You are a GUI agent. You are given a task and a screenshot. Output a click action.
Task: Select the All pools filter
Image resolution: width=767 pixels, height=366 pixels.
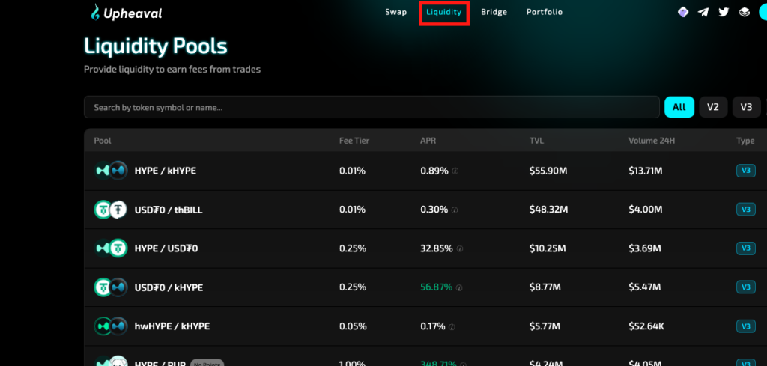[679, 107]
